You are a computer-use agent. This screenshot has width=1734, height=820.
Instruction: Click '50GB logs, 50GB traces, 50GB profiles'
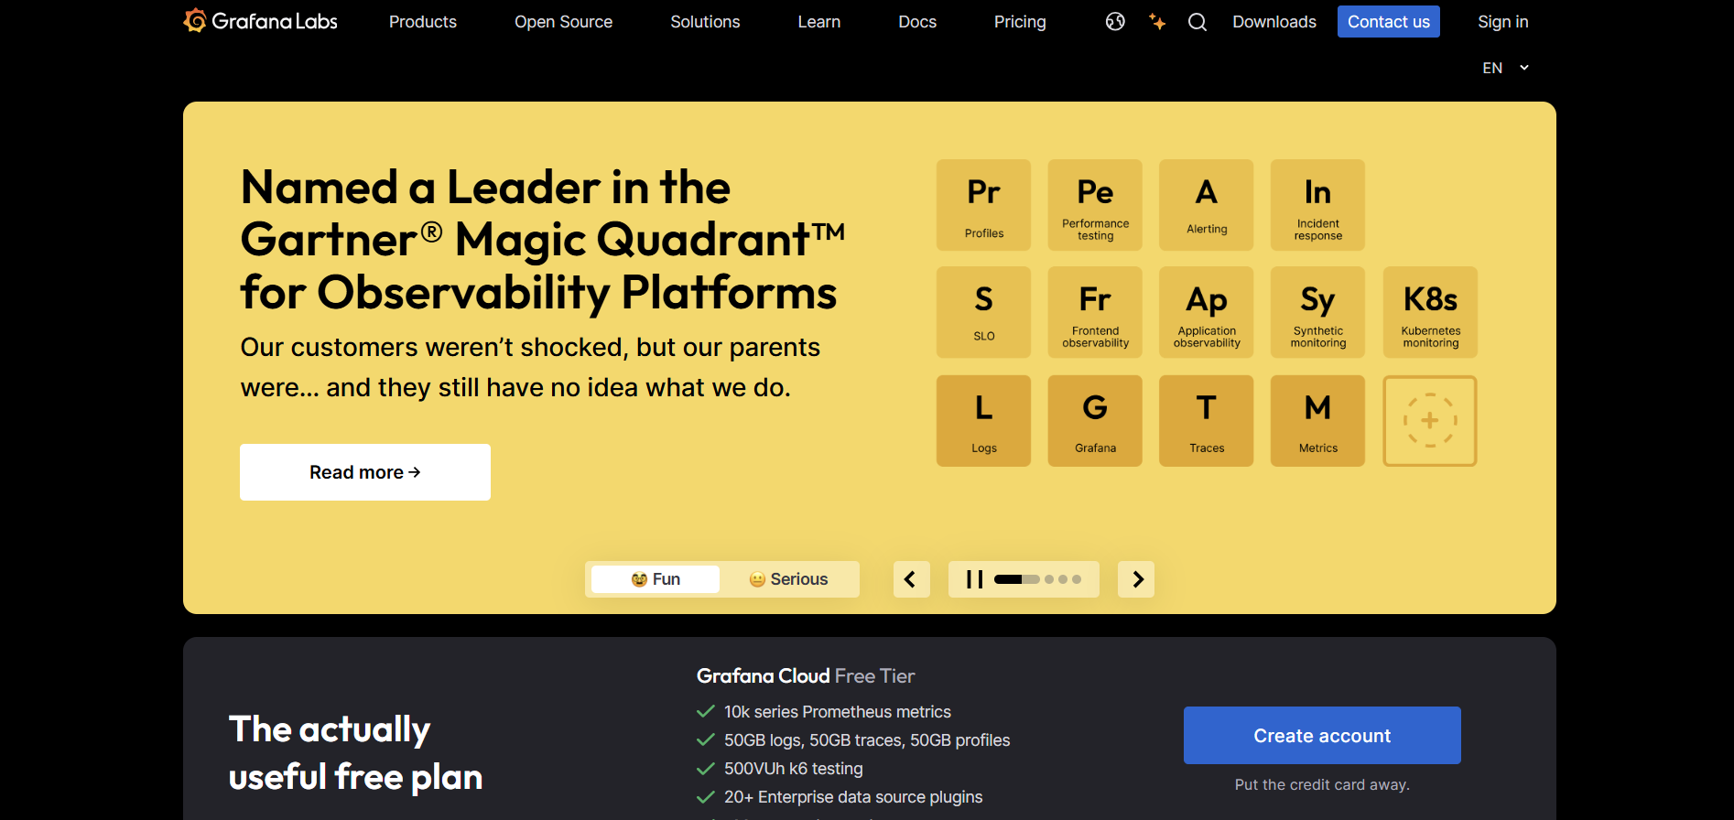(x=867, y=740)
